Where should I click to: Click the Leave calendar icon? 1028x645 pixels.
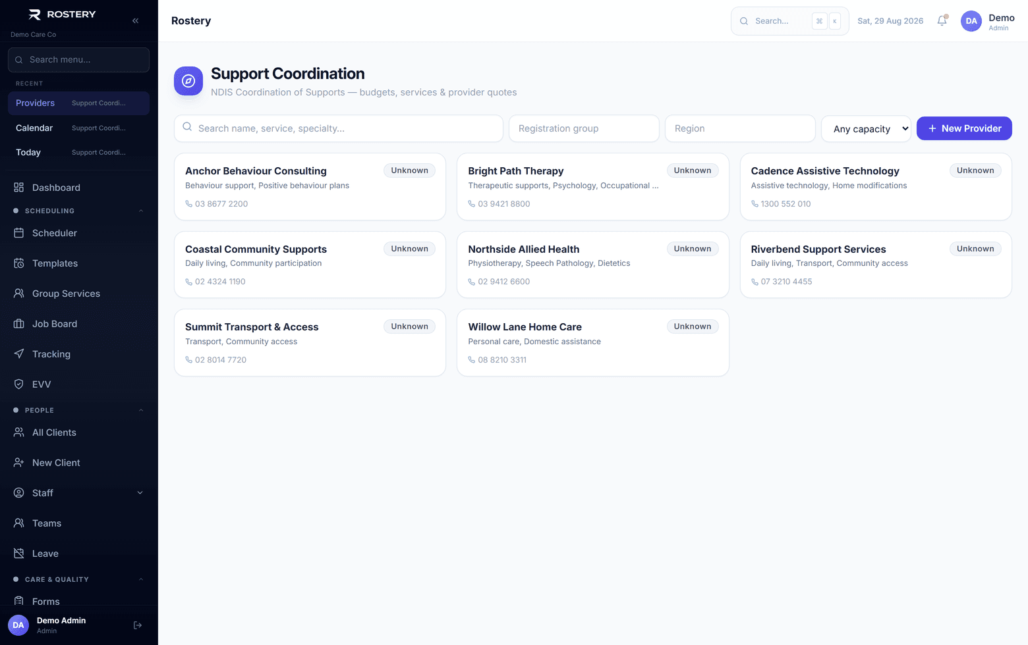[18, 554]
